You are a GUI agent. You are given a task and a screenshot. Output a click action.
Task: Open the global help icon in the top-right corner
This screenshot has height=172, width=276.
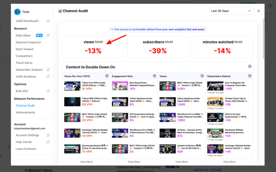click(x=270, y=6)
